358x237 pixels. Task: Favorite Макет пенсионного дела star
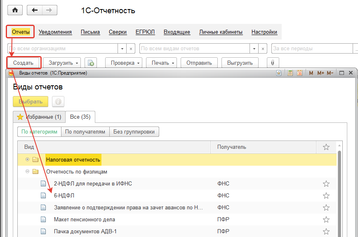point(326,219)
